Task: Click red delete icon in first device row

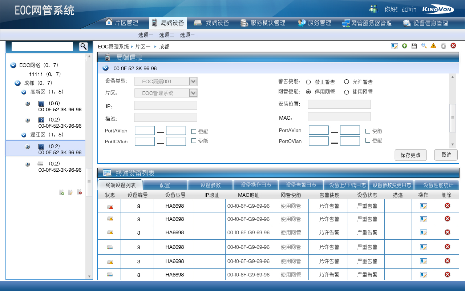Action: (448, 206)
